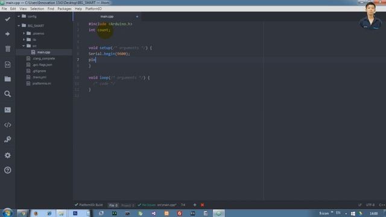The image size is (386, 217).
Task: Click the EN language indicator in tray
Action: (338, 213)
